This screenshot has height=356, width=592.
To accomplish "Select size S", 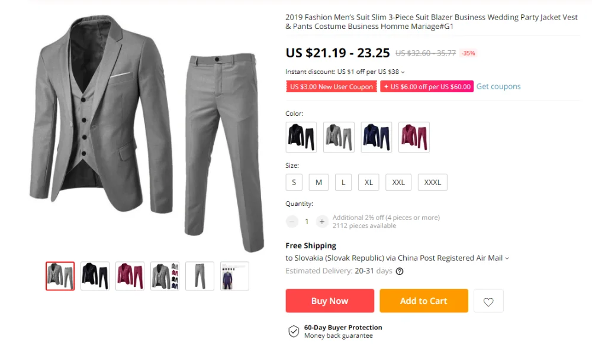I will (x=294, y=183).
